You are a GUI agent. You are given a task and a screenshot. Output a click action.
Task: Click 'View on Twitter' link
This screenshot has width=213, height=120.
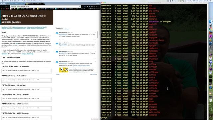point(94,74)
